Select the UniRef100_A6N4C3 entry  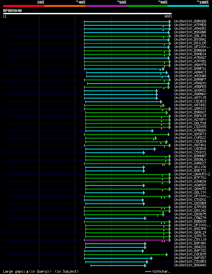(x=190, y=72)
